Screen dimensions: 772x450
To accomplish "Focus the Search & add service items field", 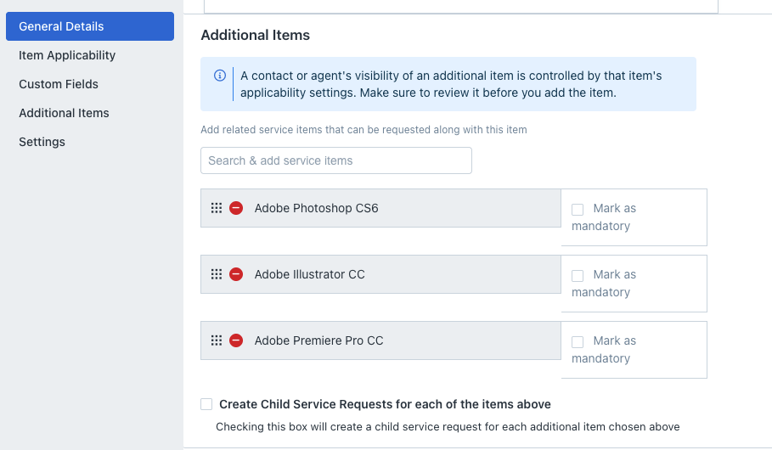I will point(335,160).
